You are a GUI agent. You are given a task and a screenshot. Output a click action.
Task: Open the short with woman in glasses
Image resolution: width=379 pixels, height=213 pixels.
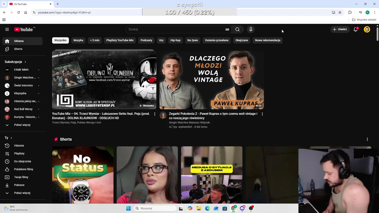pos(147,175)
